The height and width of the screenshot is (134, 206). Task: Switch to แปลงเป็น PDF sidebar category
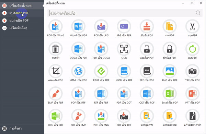[22, 21]
